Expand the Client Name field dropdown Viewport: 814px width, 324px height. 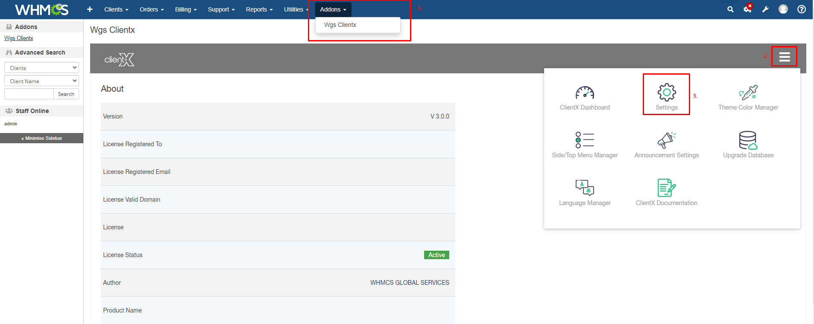(x=41, y=81)
